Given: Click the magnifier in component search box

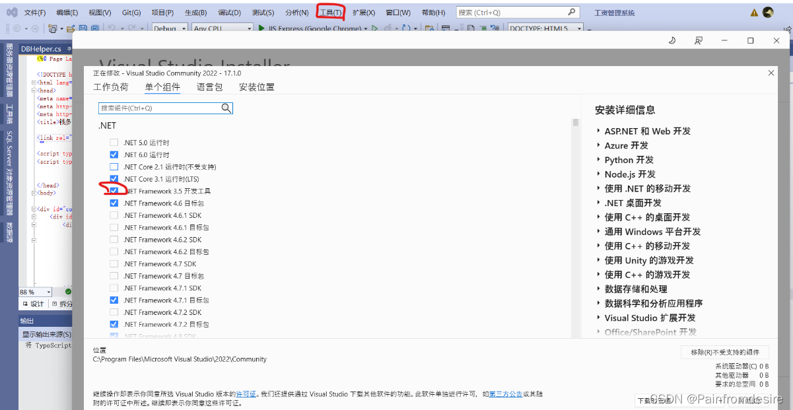Looking at the screenshot, I should [226, 108].
